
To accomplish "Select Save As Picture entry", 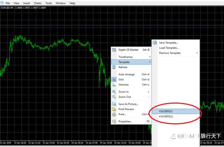I will [x=131, y=104].
